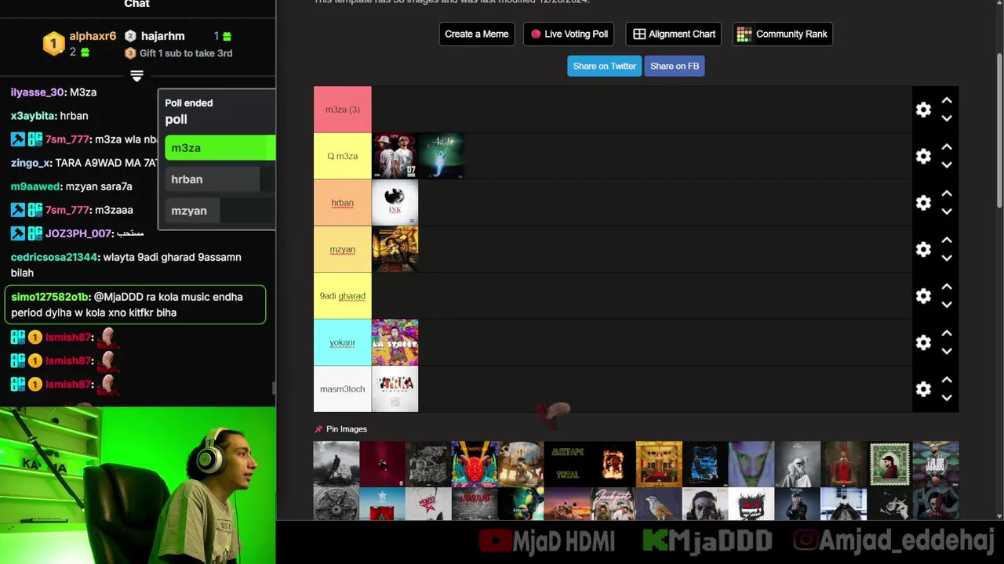Select the golden album cover in mzyan tier
Screen dimensions: 1004x564
(x=395, y=249)
